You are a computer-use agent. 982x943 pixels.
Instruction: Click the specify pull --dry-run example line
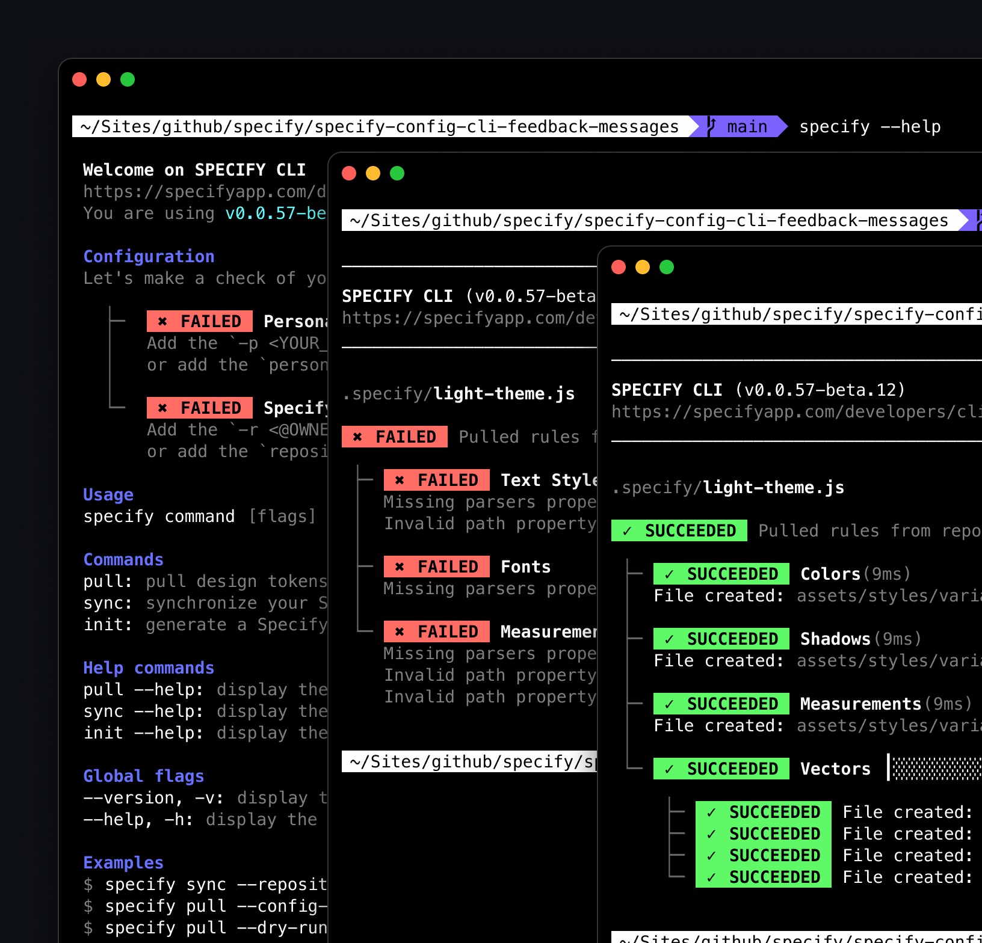205,928
